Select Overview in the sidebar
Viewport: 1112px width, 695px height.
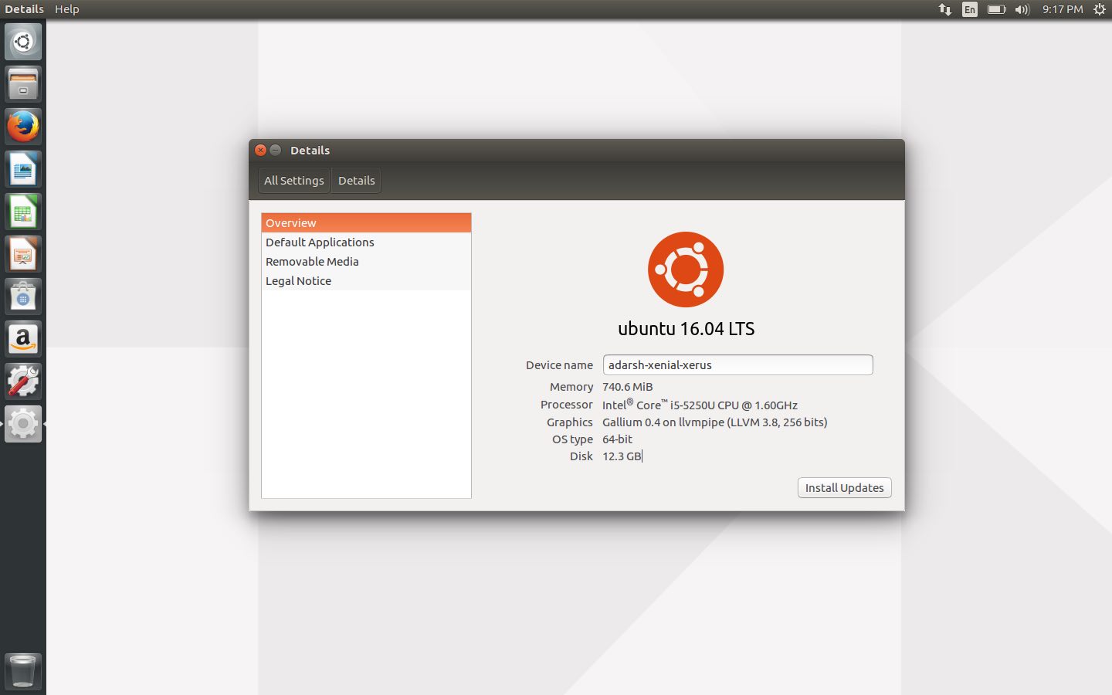tap(366, 223)
